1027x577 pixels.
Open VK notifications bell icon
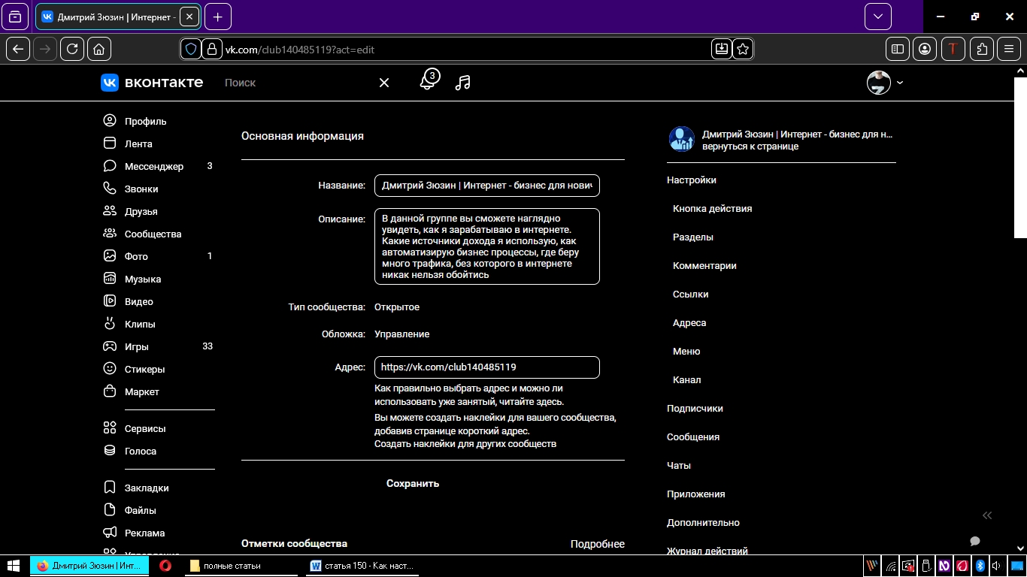tap(428, 81)
